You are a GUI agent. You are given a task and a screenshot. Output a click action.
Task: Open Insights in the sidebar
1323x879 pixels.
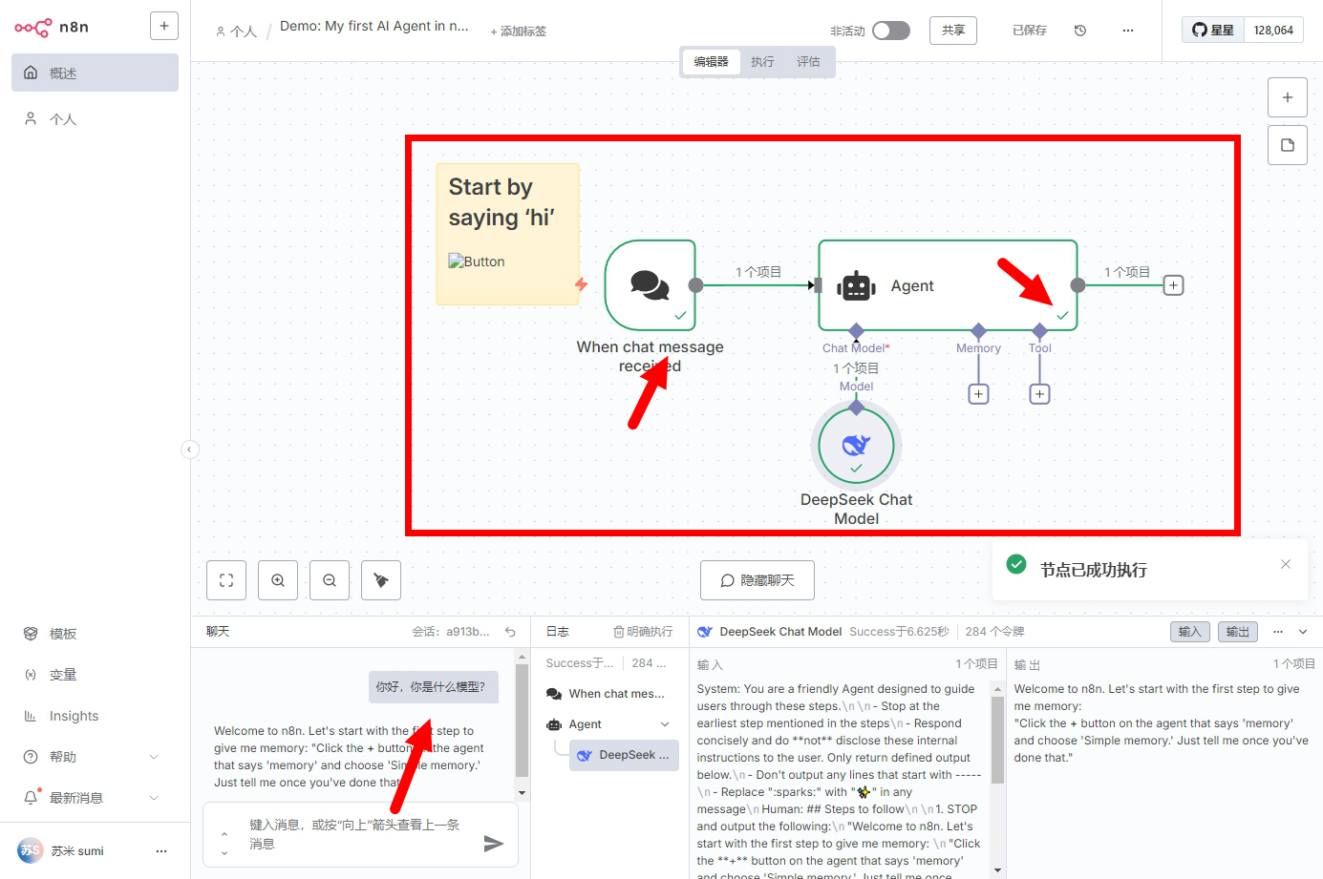click(x=95, y=716)
